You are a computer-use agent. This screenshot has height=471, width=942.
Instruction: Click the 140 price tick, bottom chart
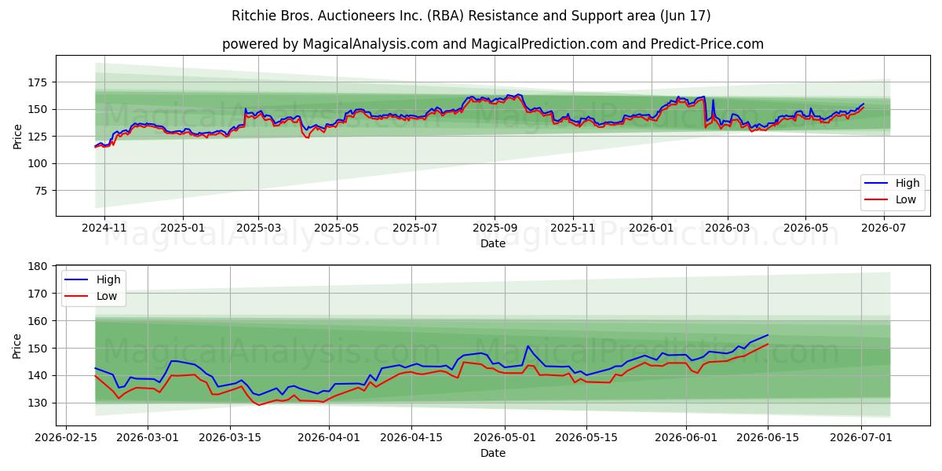coord(39,375)
